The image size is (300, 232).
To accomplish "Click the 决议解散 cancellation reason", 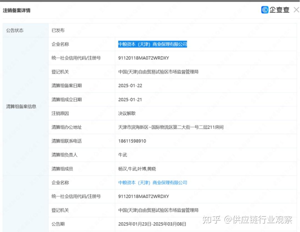I will (x=127, y=113).
